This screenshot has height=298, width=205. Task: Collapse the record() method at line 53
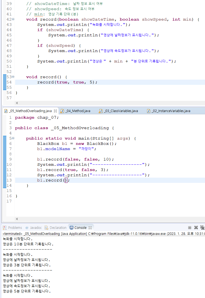point(13,77)
